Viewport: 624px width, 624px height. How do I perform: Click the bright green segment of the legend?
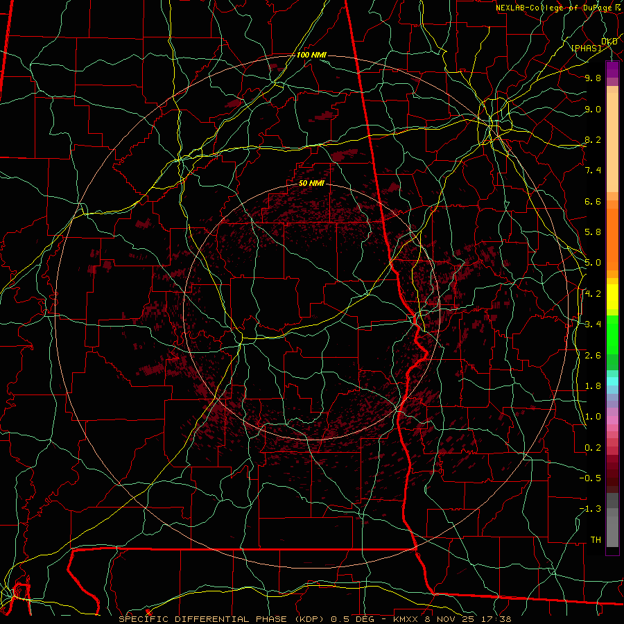[612, 334]
